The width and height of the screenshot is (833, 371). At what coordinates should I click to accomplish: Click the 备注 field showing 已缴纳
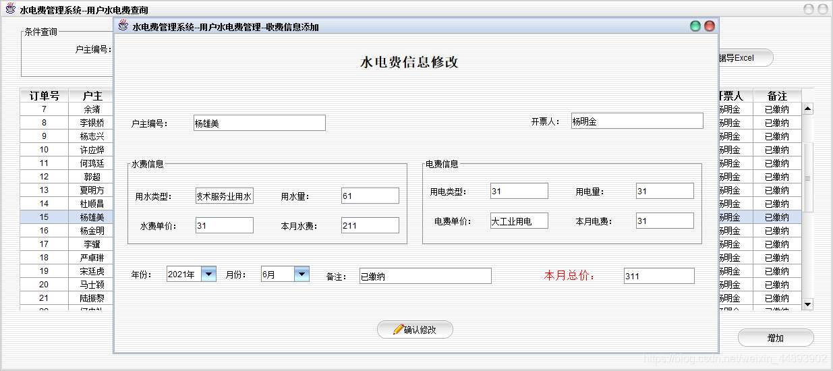425,276
